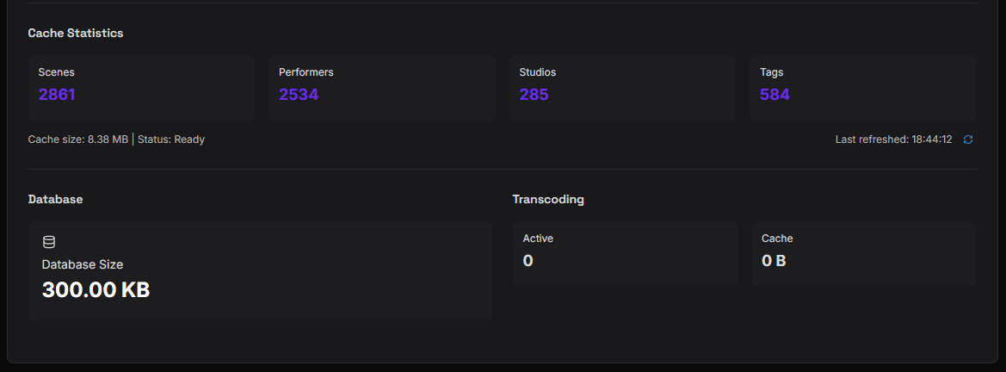Click the Scenes count 2861
Viewport: 1006px width, 372px height.
click(57, 95)
